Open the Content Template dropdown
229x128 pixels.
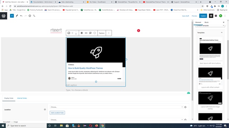[210, 26]
